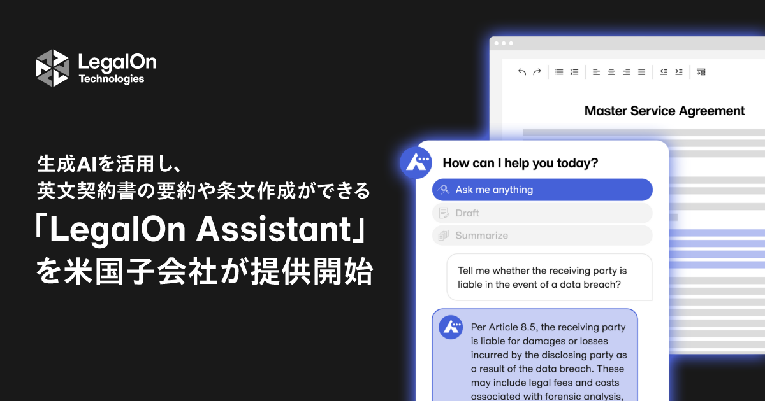765x401 pixels.
Task: Align text left in the document
Action: [x=597, y=72]
